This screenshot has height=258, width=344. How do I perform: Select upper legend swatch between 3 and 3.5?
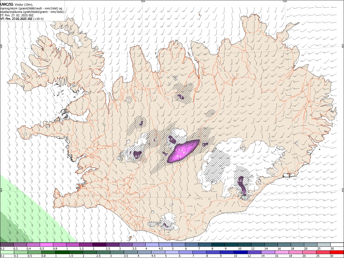click(x=126, y=245)
